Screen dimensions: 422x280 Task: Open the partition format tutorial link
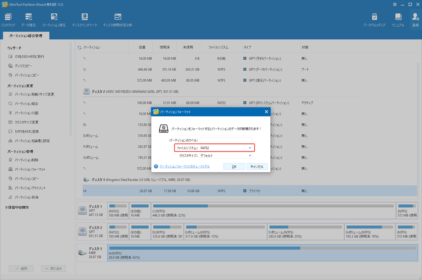(x=184, y=166)
